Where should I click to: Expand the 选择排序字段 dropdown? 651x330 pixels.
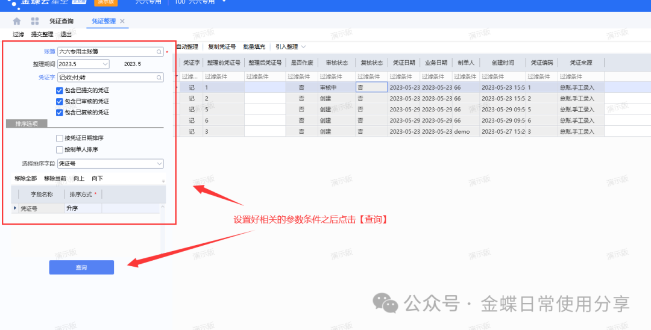(159, 163)
